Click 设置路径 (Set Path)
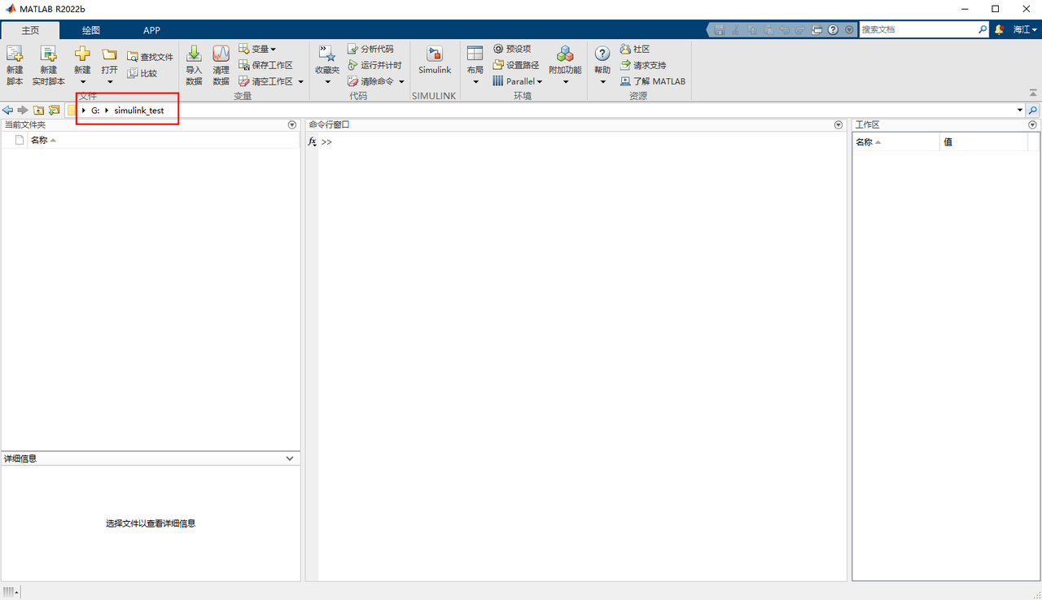This screenshot has height=600, width=1042. click(x=516, y=65)
